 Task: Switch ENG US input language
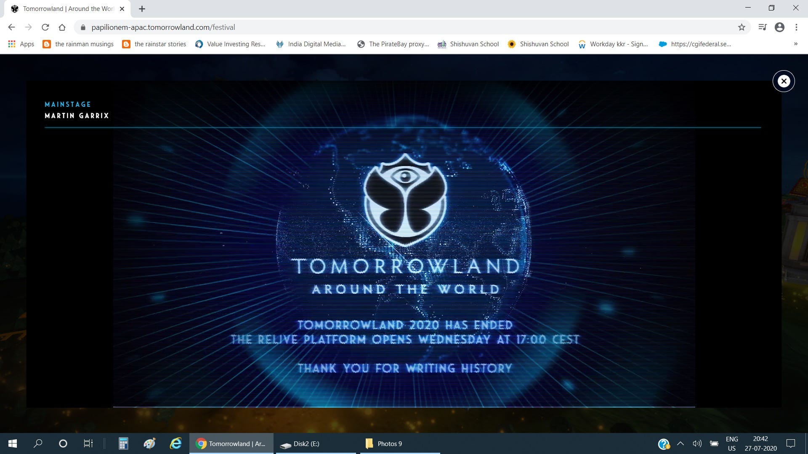(732, 443)
